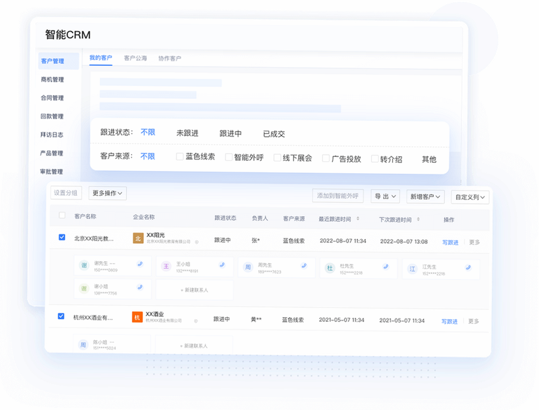Check the 广告投放 source checkbox
Image resolution: width=539 pixels, height=410 pixels.
pos(325,158)
